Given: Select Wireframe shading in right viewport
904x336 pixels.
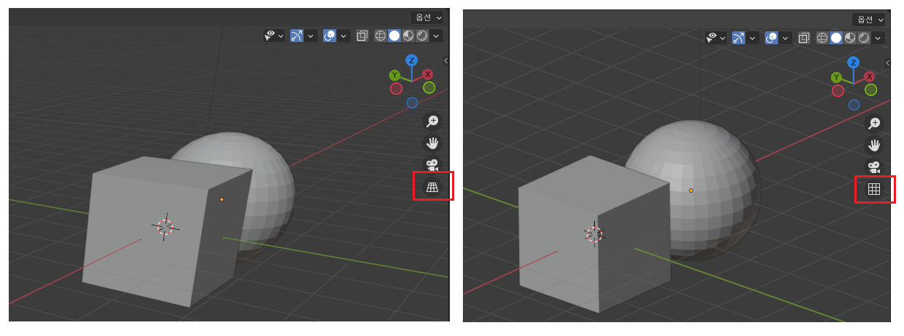Looking at the screenshot, I should tap(822, 37).
